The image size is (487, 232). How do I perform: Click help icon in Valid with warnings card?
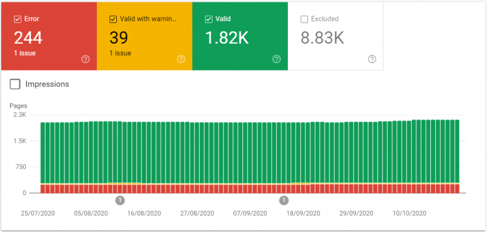click(x=181, y=59)
